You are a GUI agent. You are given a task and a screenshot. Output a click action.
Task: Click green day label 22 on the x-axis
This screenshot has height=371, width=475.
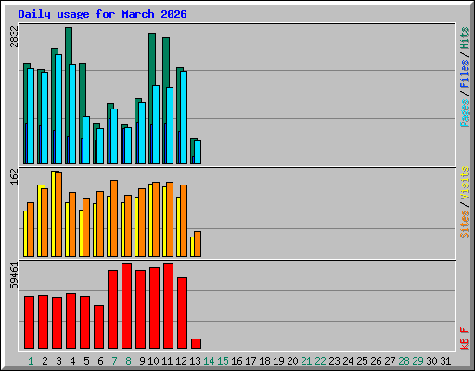320,361
